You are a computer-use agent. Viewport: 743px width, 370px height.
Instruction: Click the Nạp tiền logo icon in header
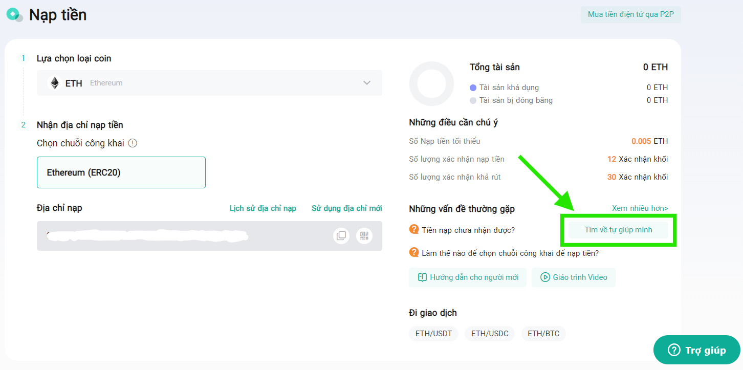[14, 15]
